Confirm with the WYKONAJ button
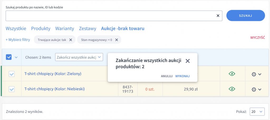 pos(182,76)
